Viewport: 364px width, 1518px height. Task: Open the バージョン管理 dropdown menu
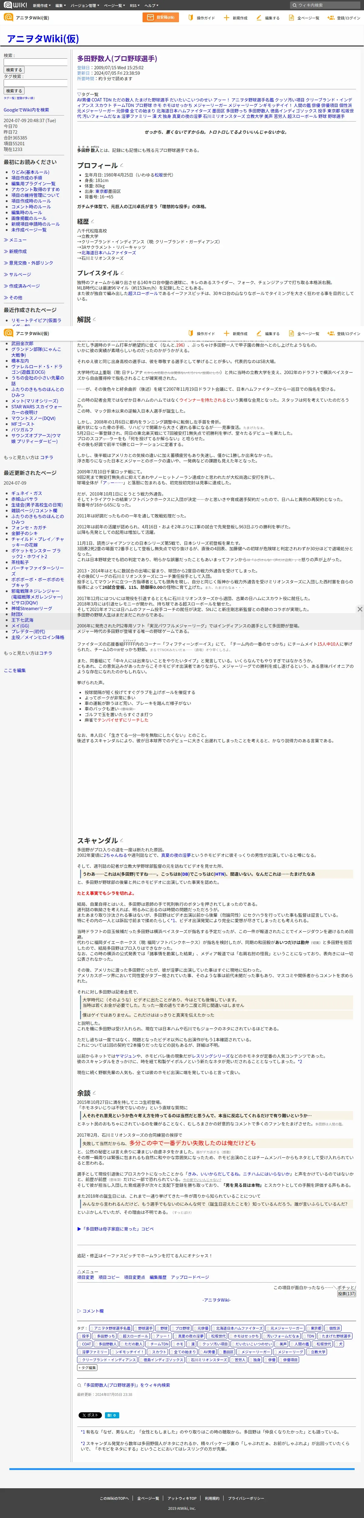tap(85, 5)
